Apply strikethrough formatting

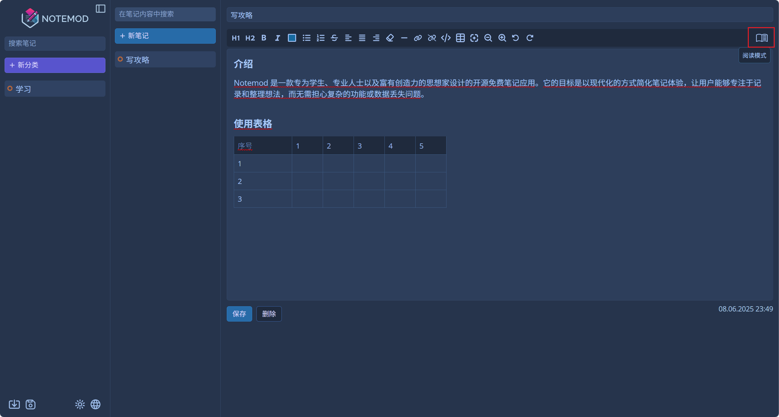[334, 38]
